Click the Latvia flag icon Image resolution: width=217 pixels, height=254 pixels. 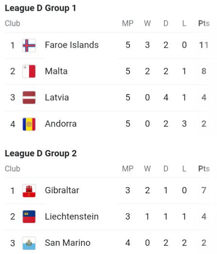point(29,98)
